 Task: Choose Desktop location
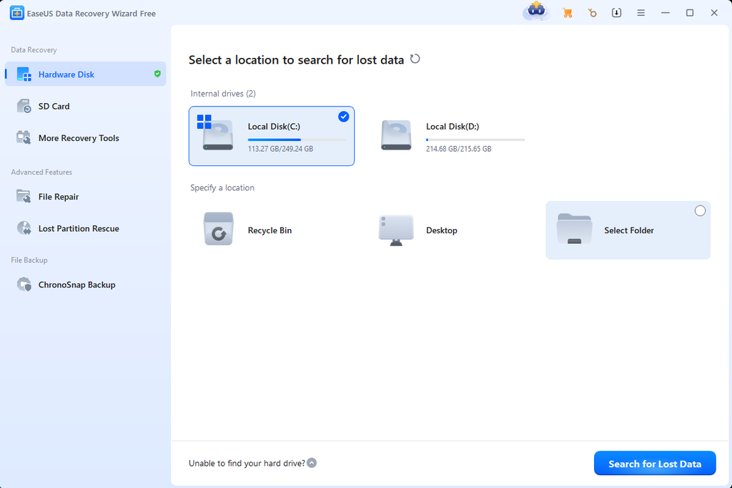tap(450, 230)
